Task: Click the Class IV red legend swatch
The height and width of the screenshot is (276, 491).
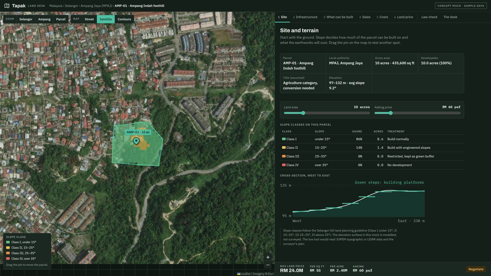Action: 8,259
